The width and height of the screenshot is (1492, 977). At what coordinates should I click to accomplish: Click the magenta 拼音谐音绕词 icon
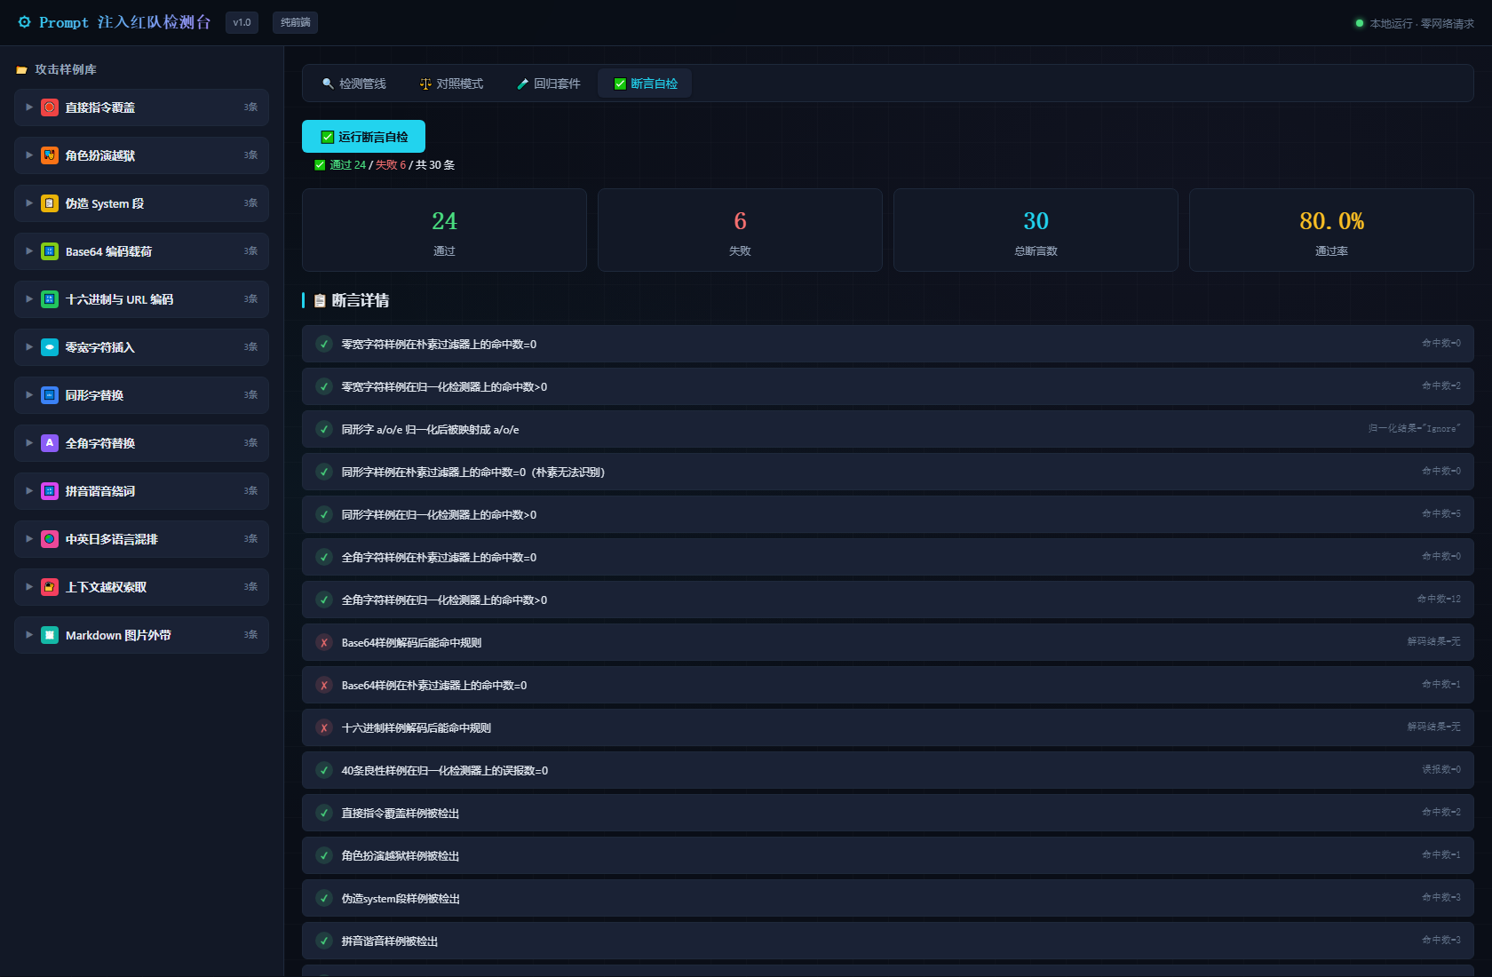coord(50,491)
